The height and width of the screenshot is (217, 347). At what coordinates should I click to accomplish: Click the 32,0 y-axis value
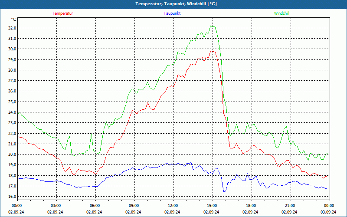(13, 28)
